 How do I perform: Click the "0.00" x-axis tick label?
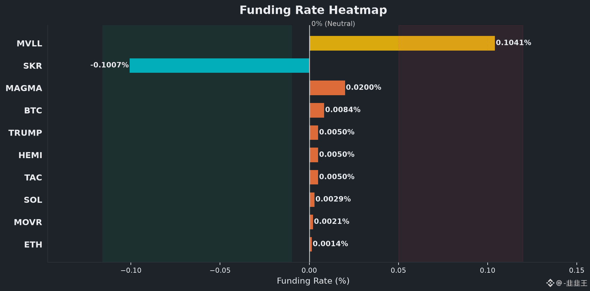(309, 271)
